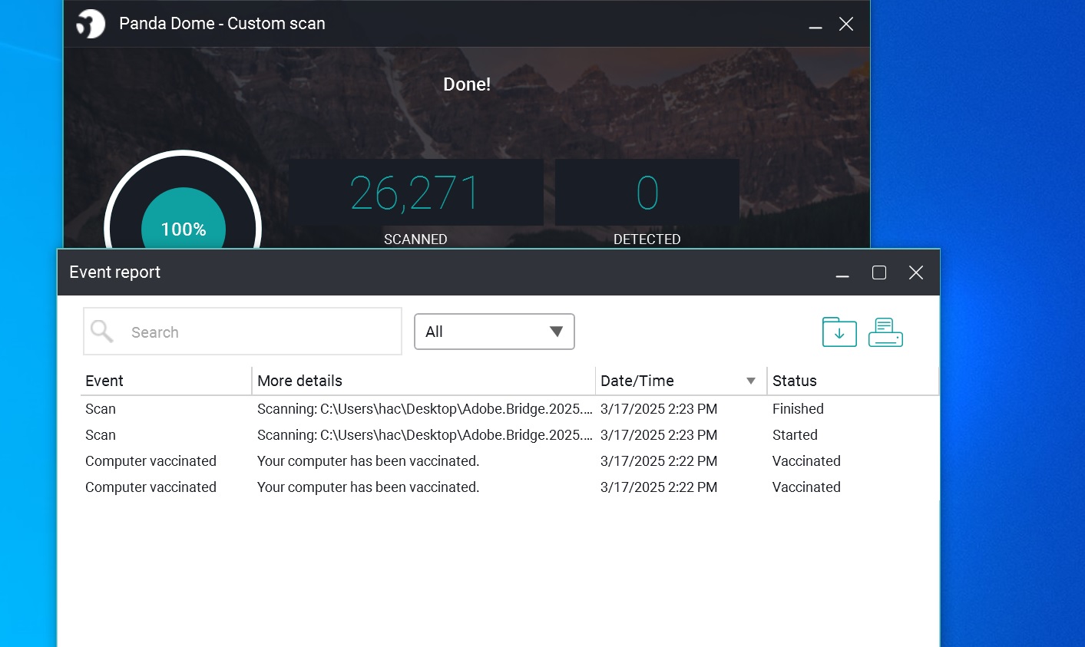The width and height of the screenshot is (1085, 647).
Task: Close the Panda Dome Custom scan window
Action: pyautogui.click(x=846, y=24)
